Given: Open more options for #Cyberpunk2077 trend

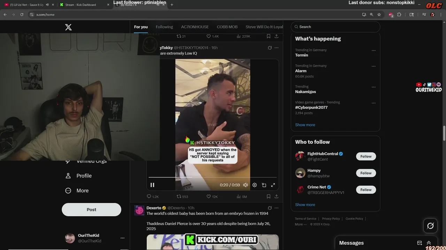Looking at the screenshot, I should 374,103.
